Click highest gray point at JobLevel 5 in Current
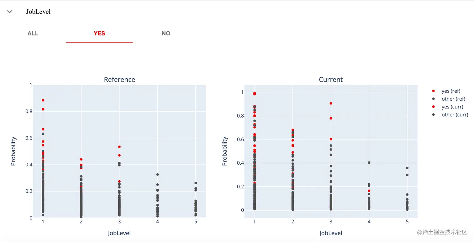Screen dimensions: 474x242 [x=407, y=168]
